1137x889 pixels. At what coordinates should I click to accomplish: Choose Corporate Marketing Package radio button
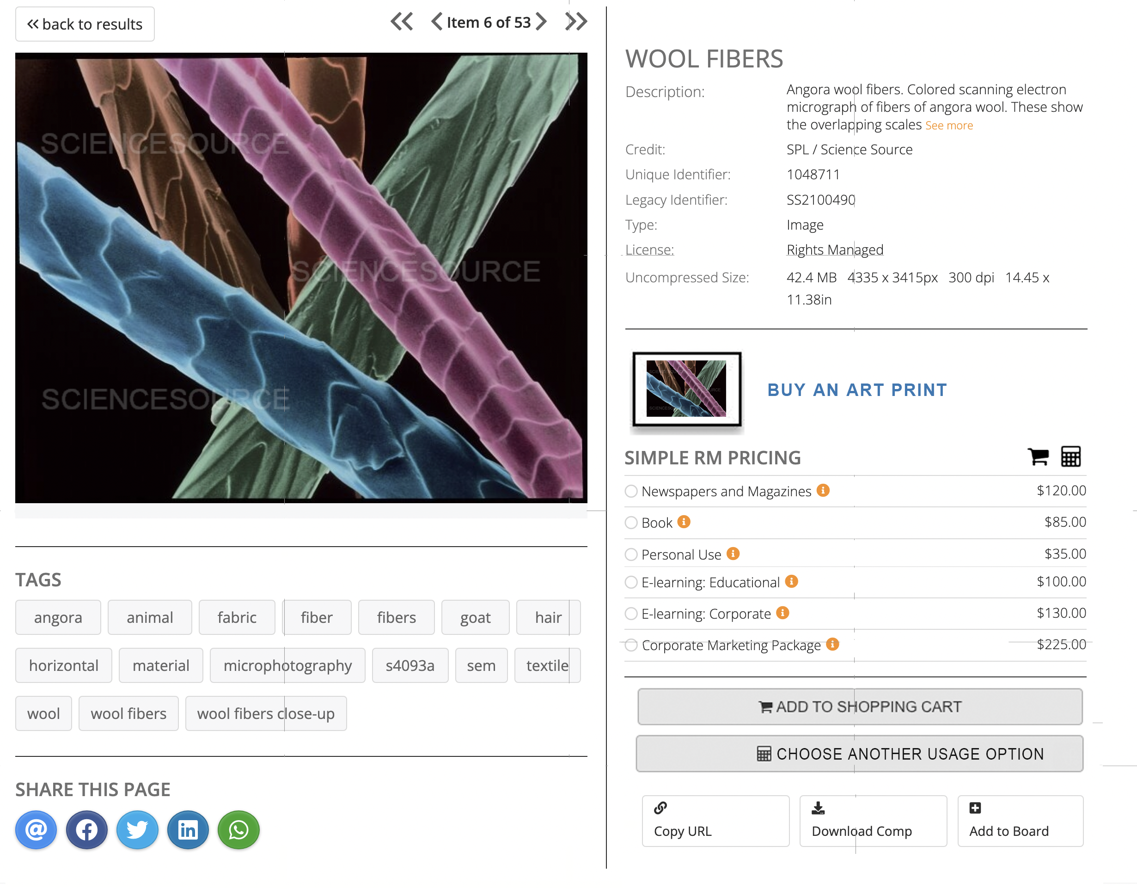coord(631,645)
